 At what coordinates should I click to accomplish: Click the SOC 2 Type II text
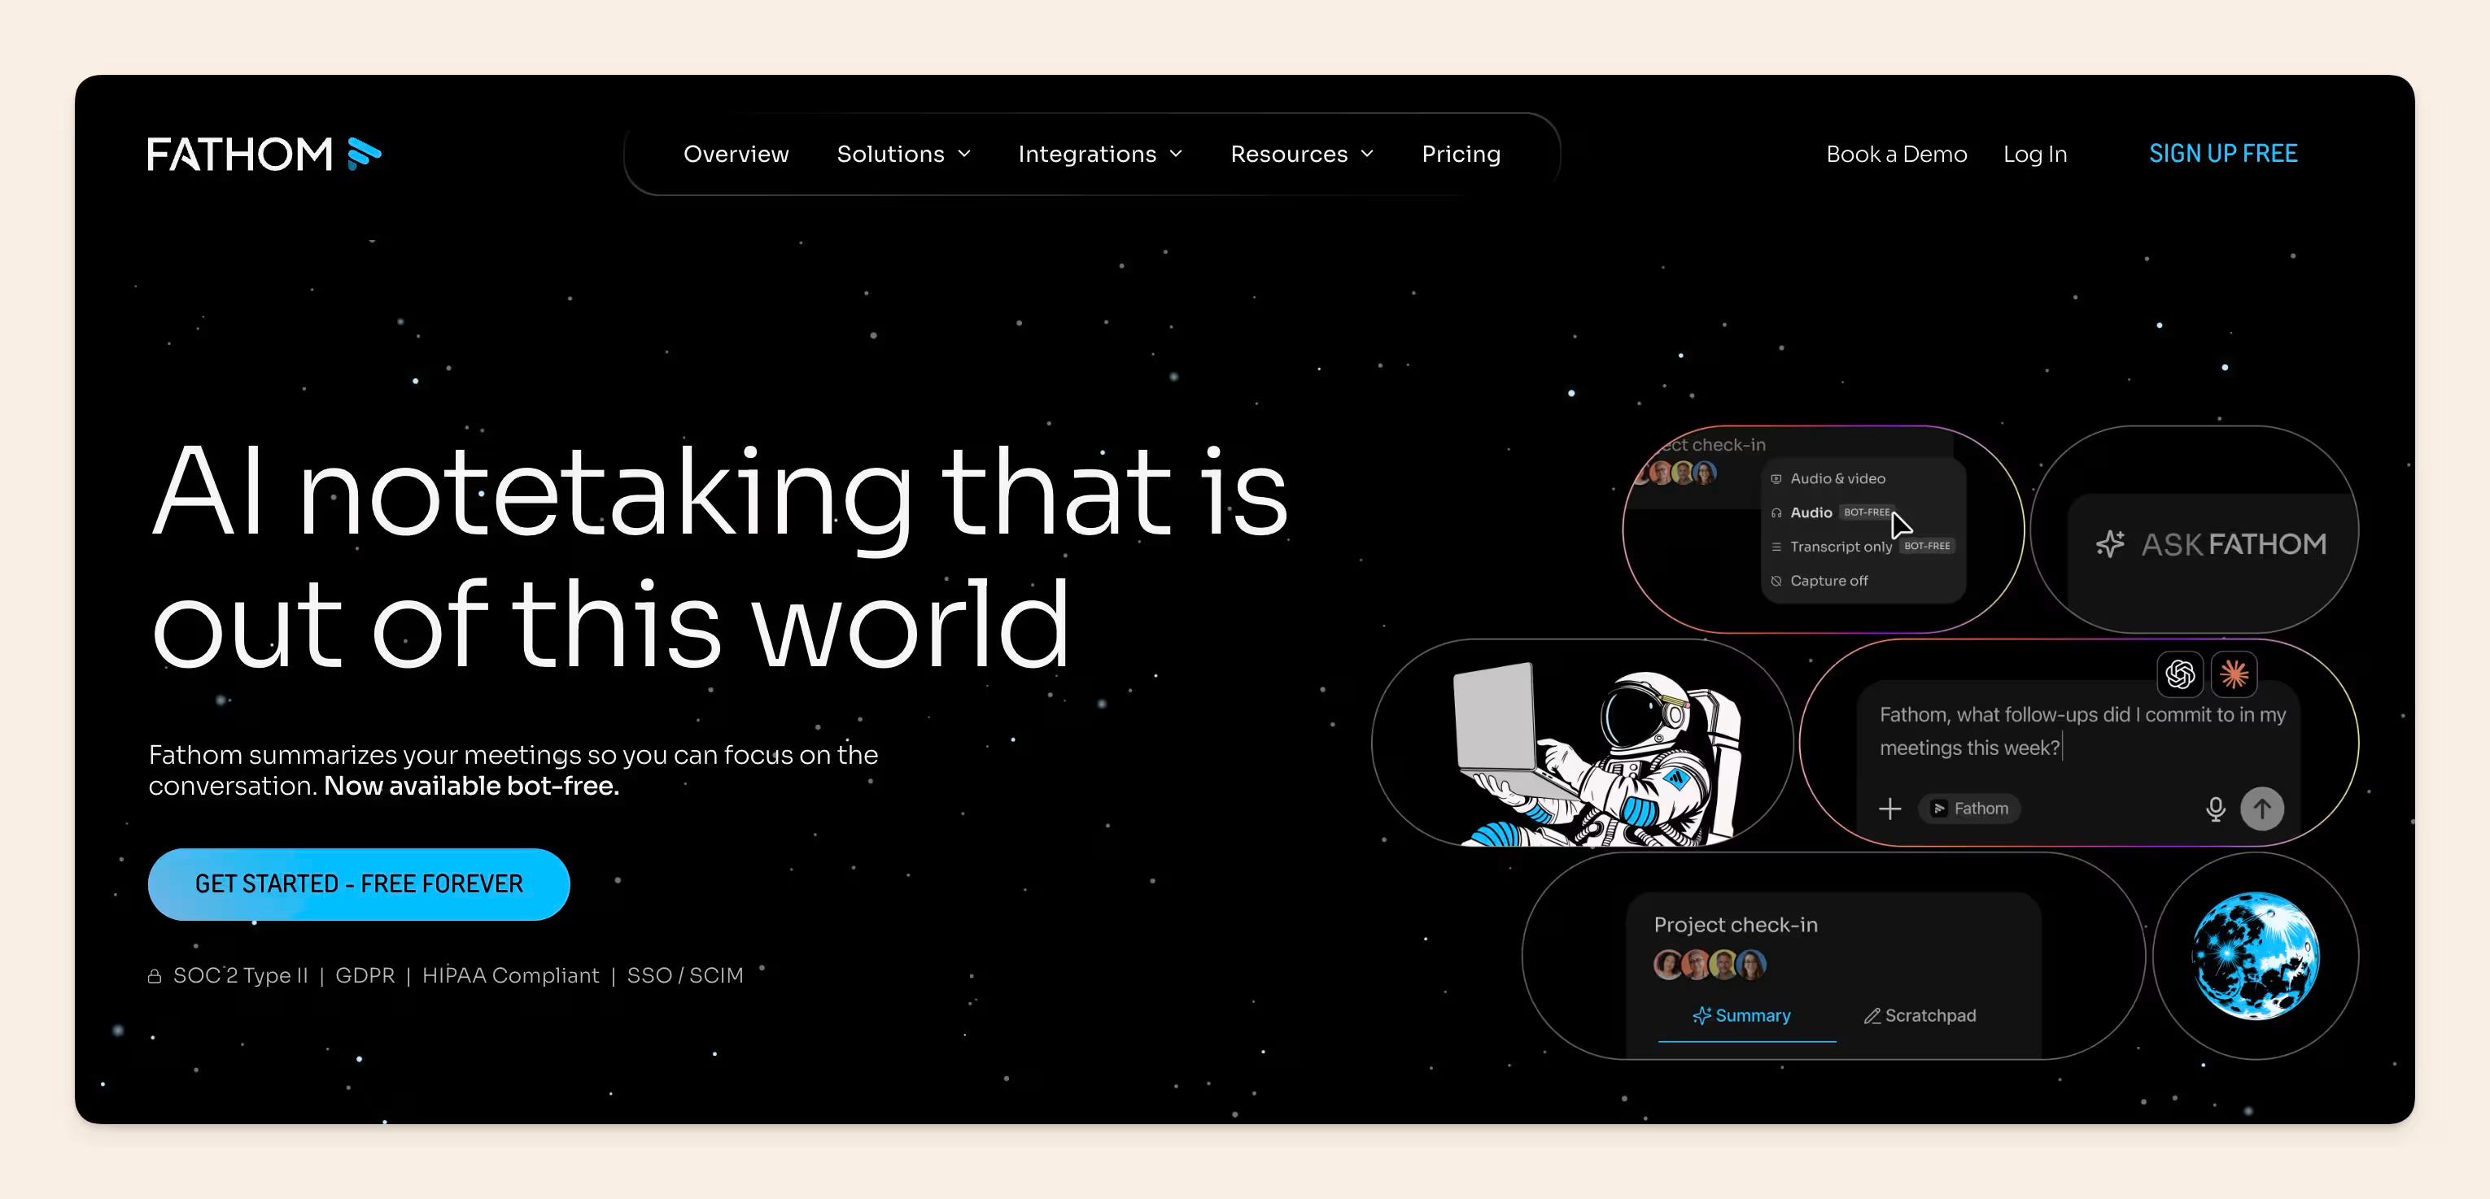coord(241,976)
